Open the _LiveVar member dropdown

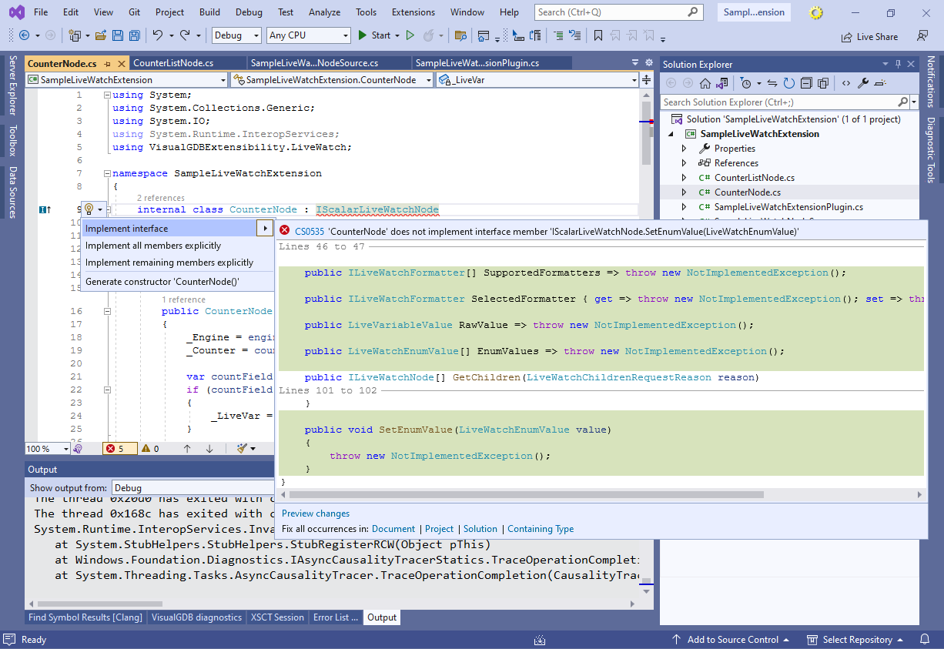tap(537, 79)
